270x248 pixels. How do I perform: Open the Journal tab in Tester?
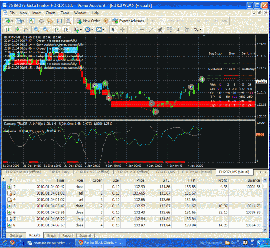coord(85,235)
